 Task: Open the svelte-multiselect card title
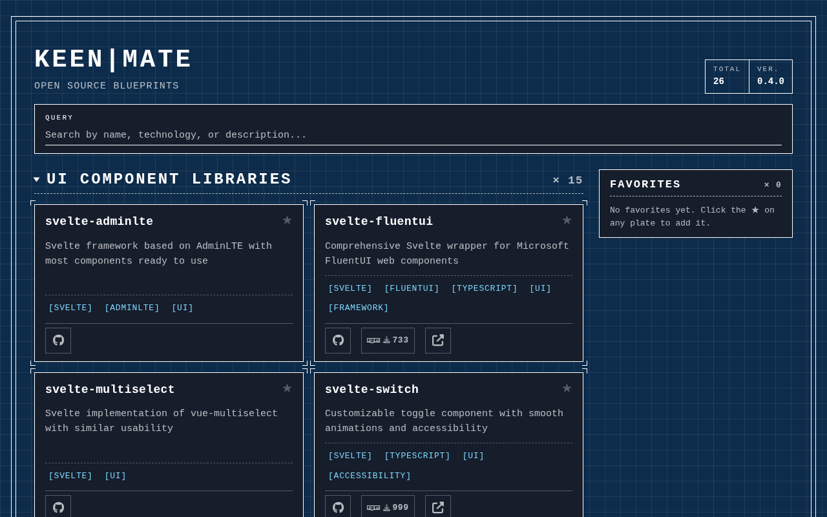coord(110,390)
